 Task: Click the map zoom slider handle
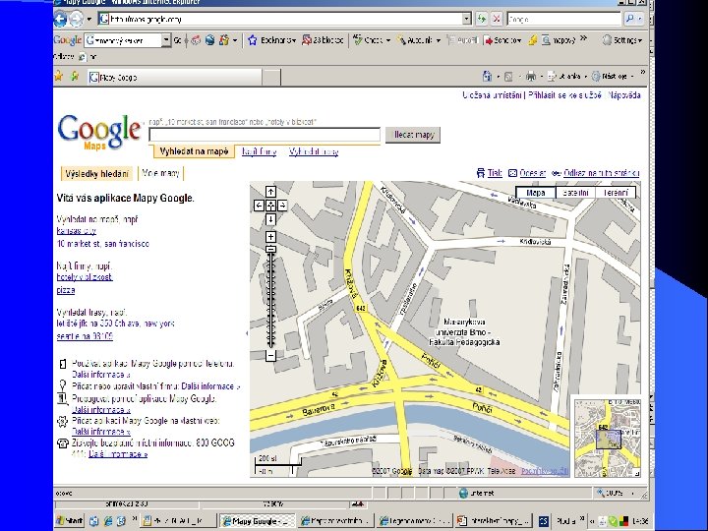pyautogui.click(x=270, y=249)
